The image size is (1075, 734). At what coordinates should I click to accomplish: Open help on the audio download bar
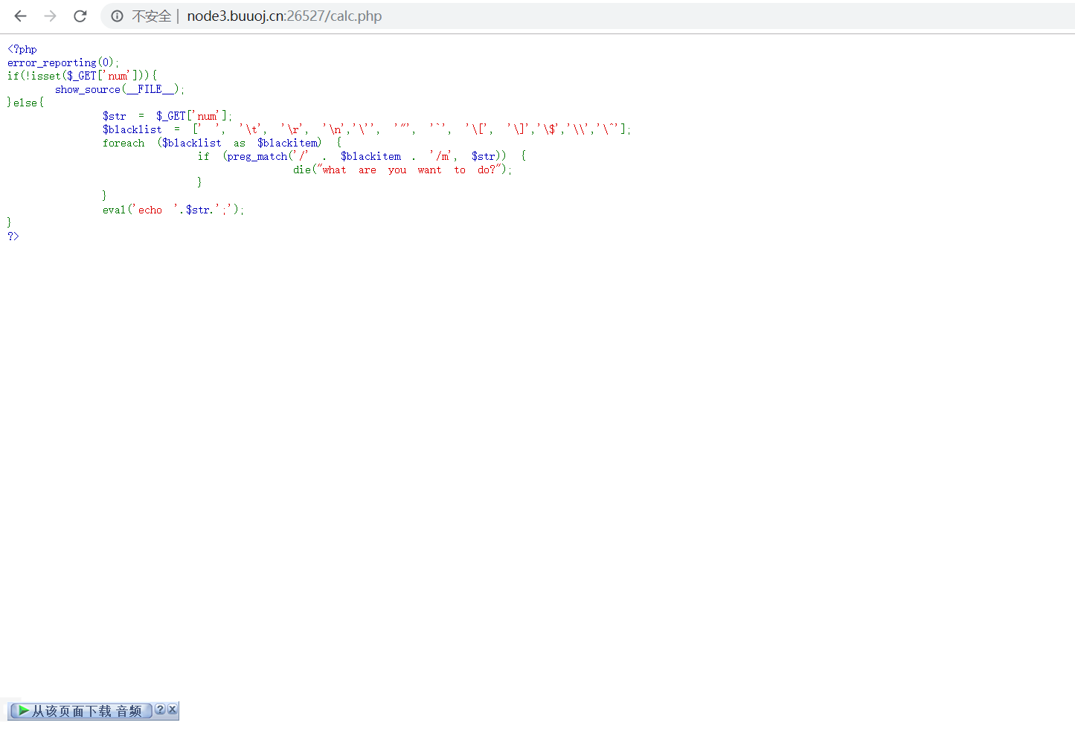click(160, 709)
